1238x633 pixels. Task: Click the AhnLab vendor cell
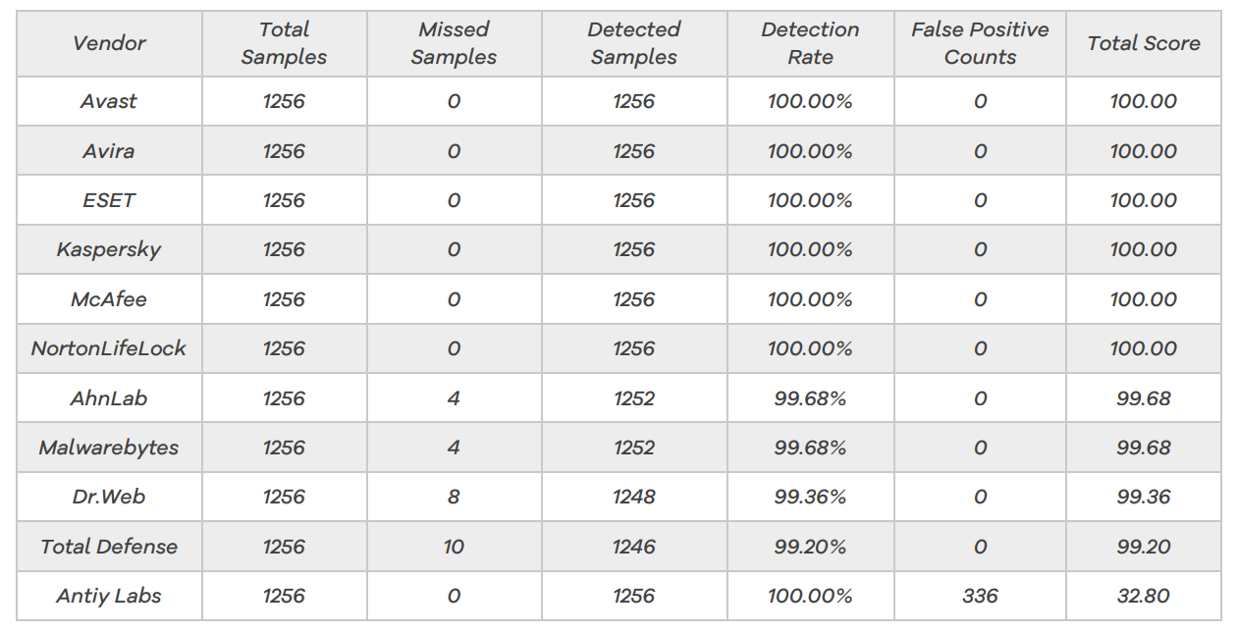pyautogui.click(x=109, y=398)
